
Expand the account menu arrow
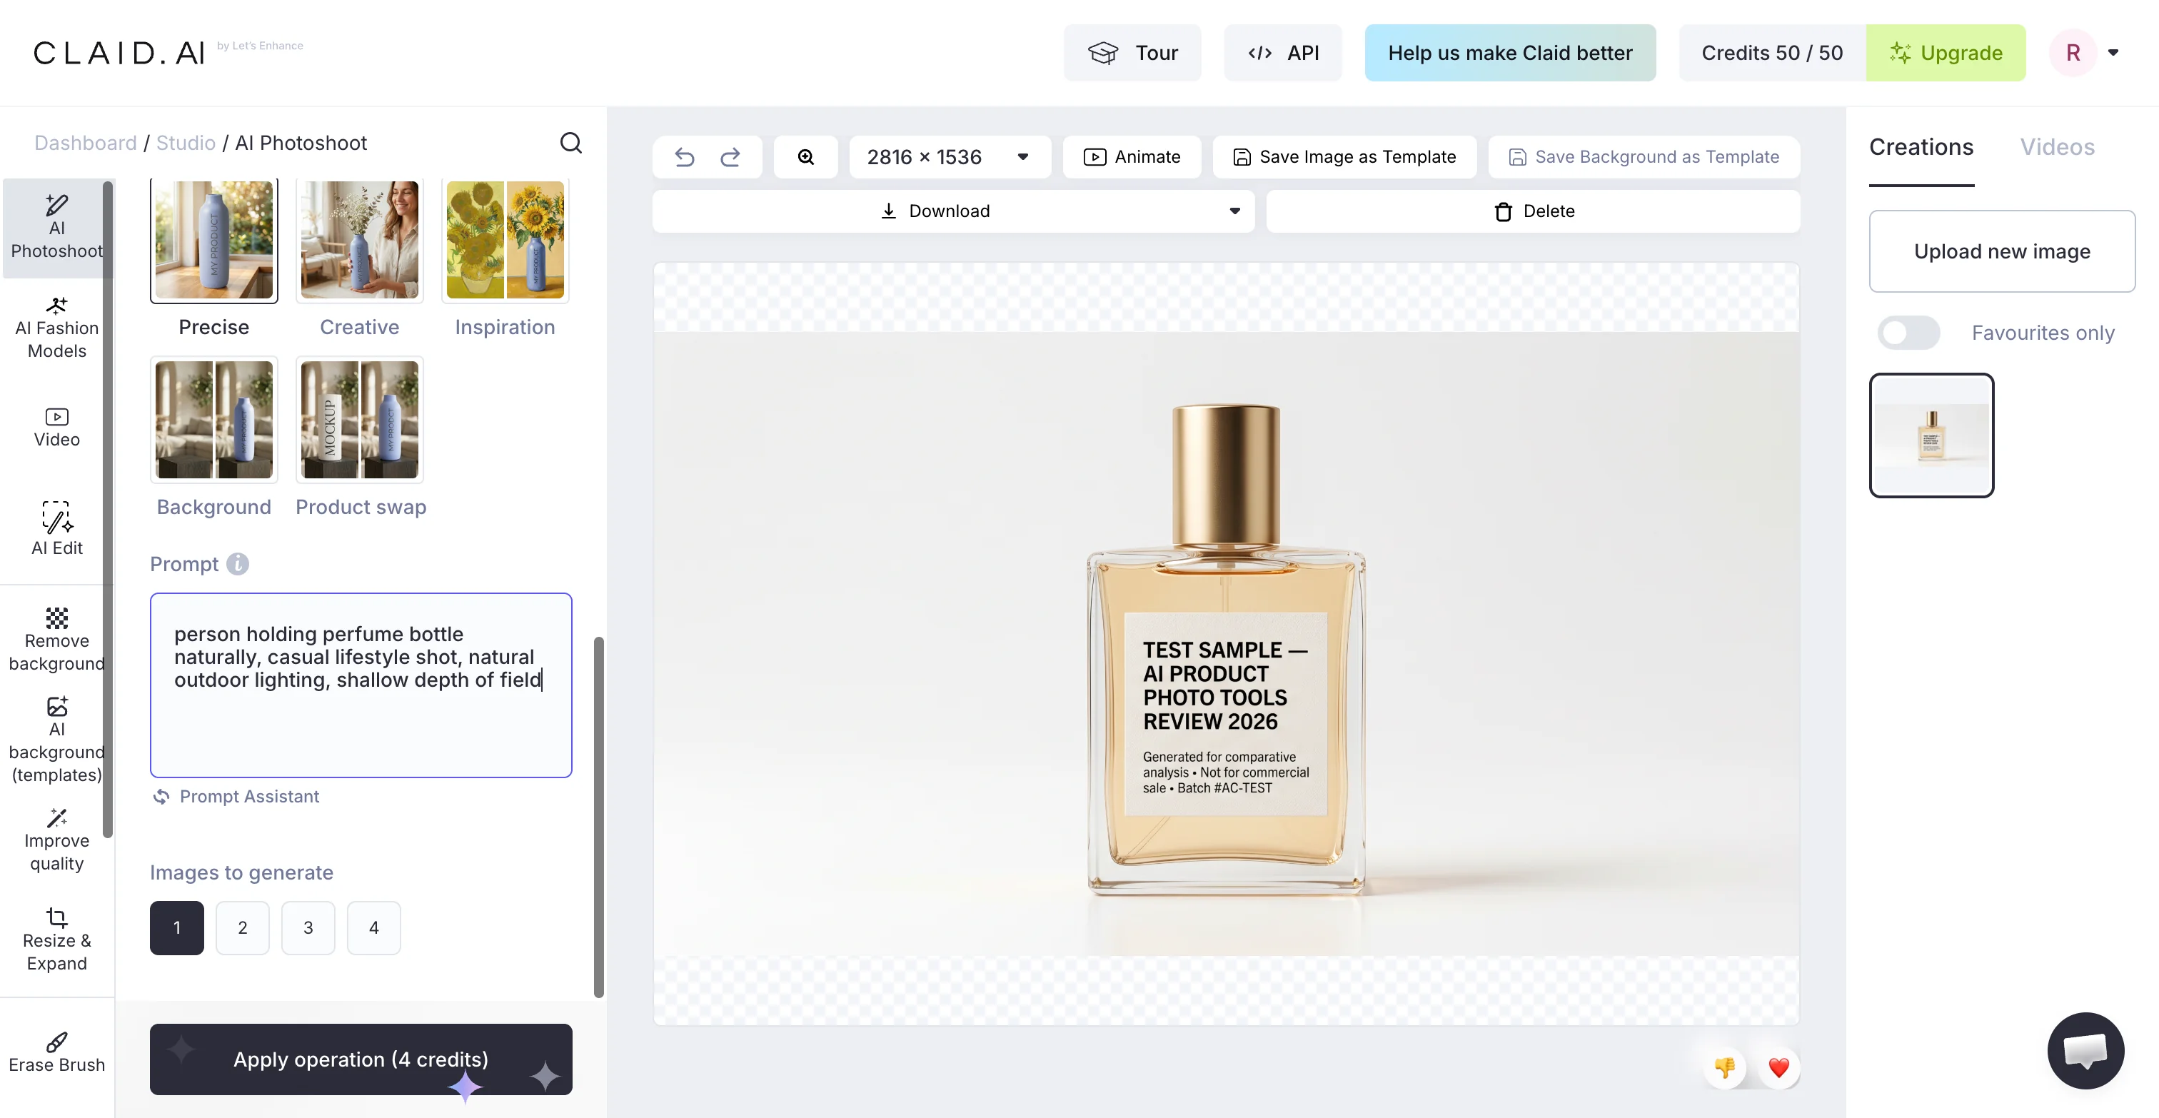[x=2113, y=53]
